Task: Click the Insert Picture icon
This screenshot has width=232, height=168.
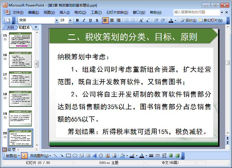Action: 114,156
